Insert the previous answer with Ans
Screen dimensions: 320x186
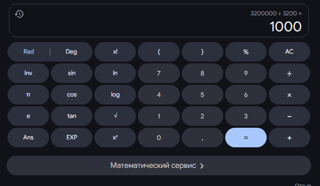(28, 138)
